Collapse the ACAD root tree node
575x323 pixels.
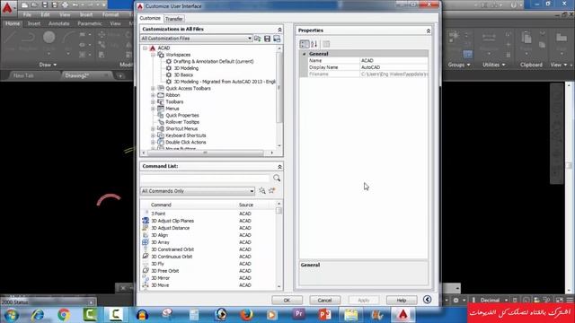tap(146, 48)
